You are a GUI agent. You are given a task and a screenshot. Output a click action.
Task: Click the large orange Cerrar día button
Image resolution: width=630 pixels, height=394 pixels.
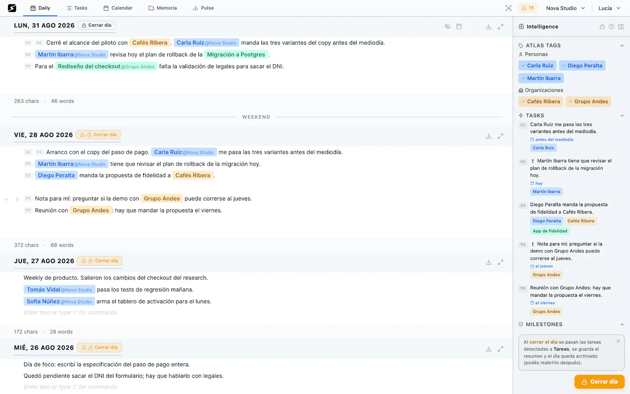[599, 382]
